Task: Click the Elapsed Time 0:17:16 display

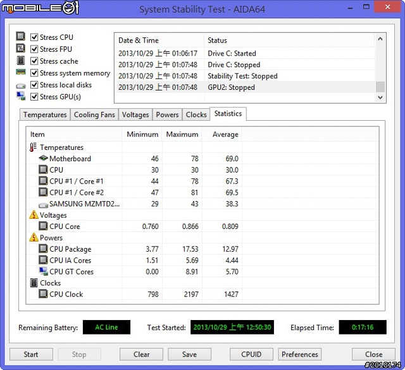Action: tap(363, 327)
